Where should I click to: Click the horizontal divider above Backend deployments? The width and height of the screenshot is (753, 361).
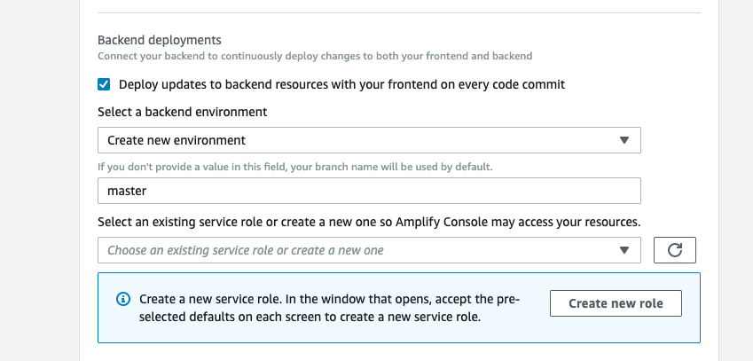coord(398,12)
